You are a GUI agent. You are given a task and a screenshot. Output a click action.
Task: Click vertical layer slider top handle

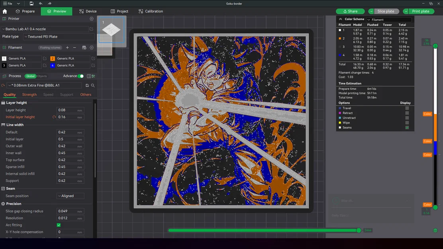[x=435, y=46]
